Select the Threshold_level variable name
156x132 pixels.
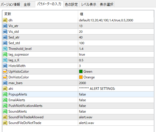(20, 49)
